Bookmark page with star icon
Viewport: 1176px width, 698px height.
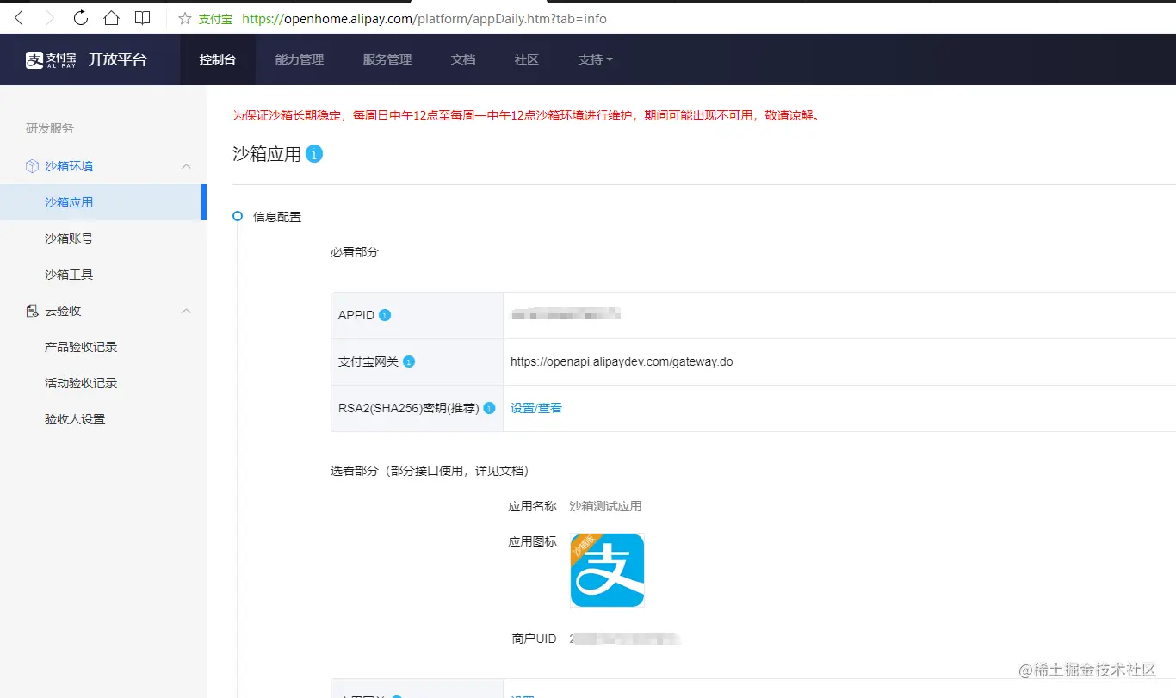184,18
